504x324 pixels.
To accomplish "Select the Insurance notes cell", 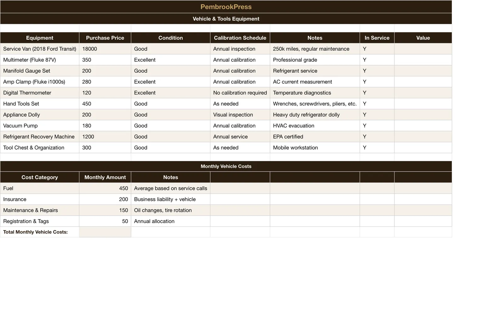I will pyautogui.click(x=170, y=199).
